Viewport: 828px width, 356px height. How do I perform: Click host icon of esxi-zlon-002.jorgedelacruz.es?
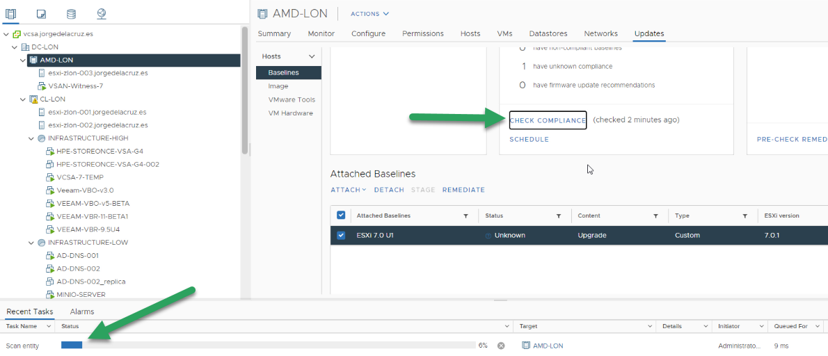pos(42,125)
